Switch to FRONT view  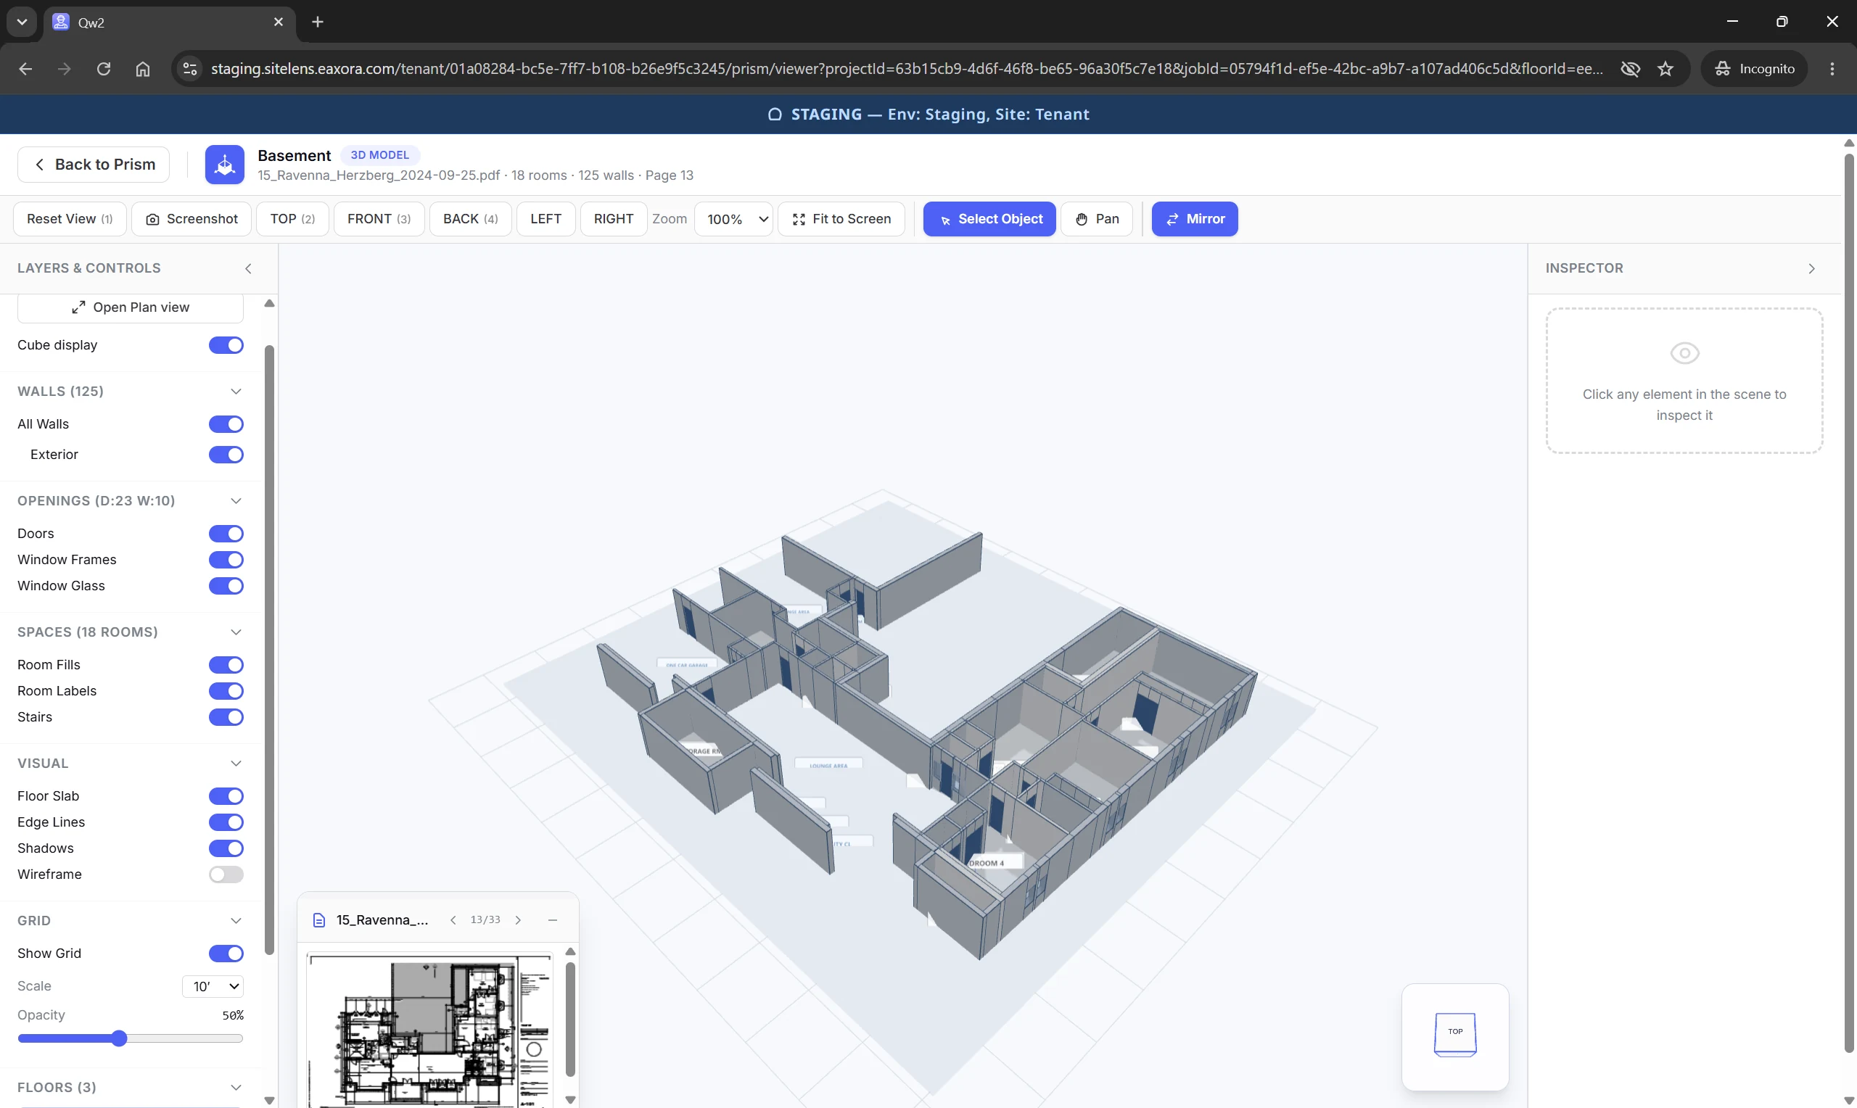[x=379, y=219]
